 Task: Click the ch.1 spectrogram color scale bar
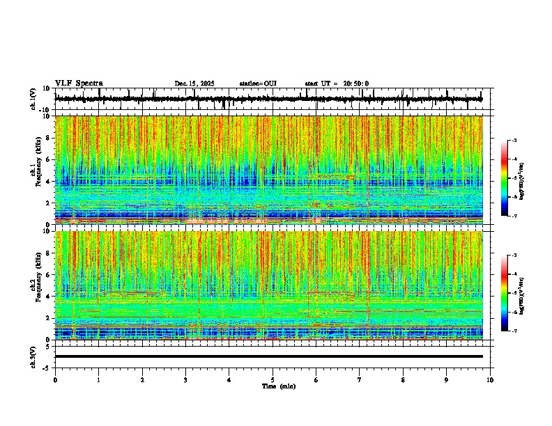[x=505, y=178]
